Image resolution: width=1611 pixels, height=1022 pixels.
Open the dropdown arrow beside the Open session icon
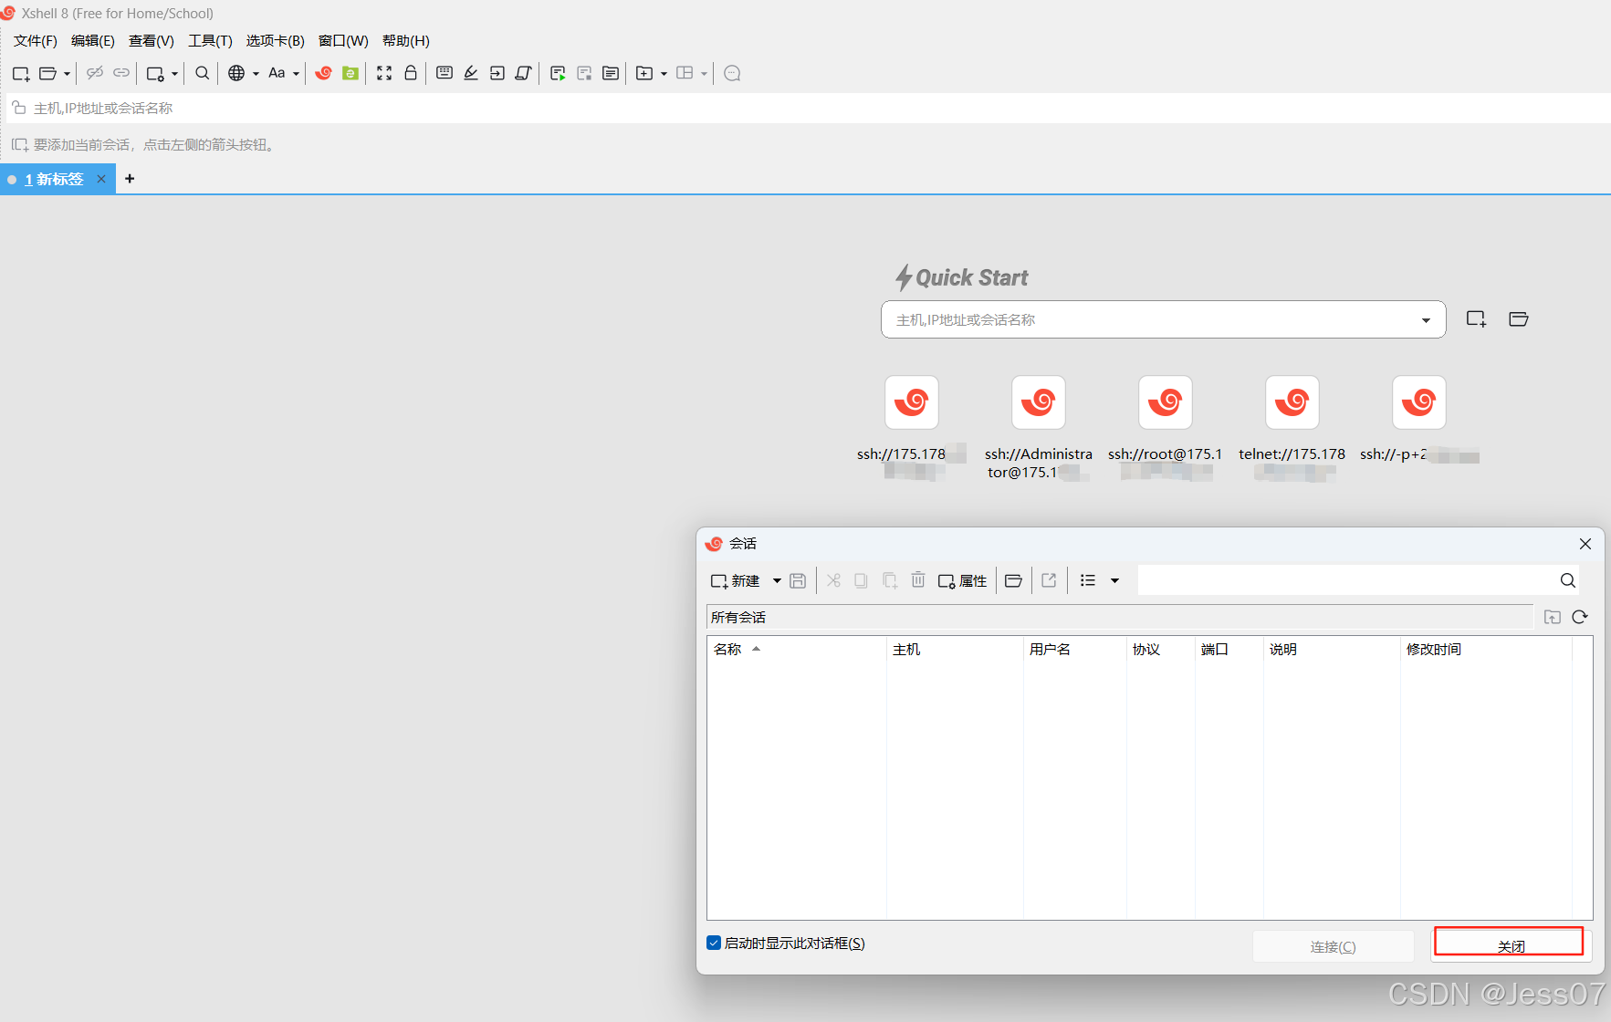[67, 74]
